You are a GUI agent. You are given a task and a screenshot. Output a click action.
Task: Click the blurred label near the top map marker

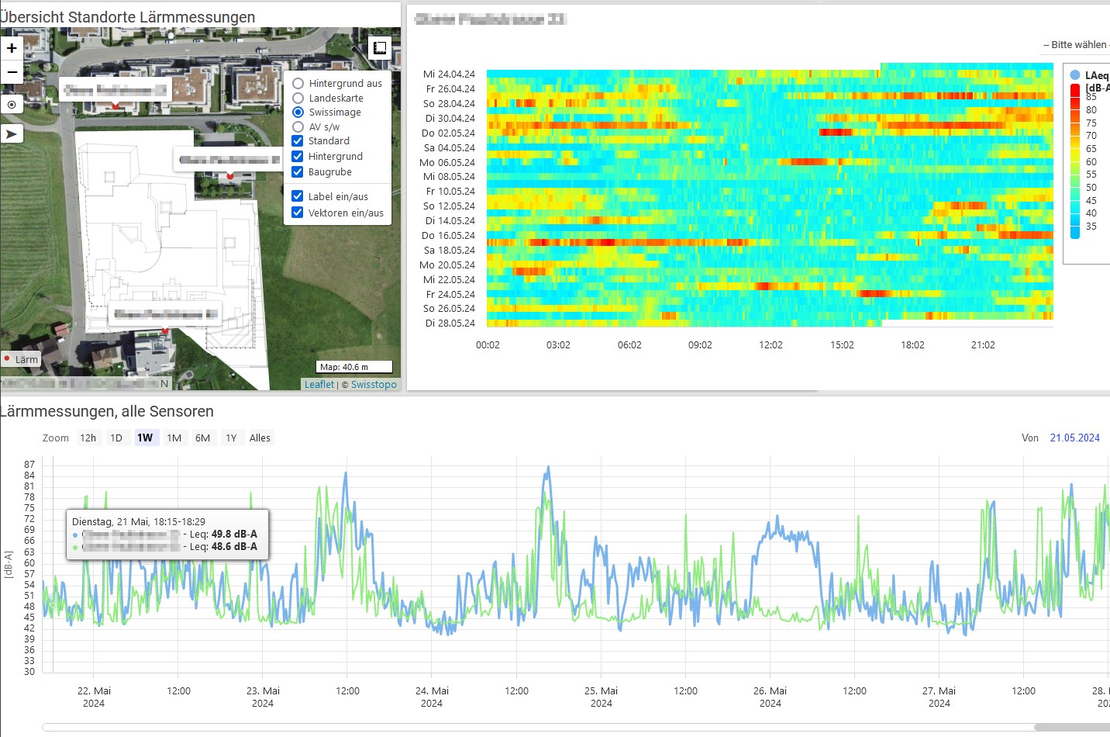tap(115, 89)
